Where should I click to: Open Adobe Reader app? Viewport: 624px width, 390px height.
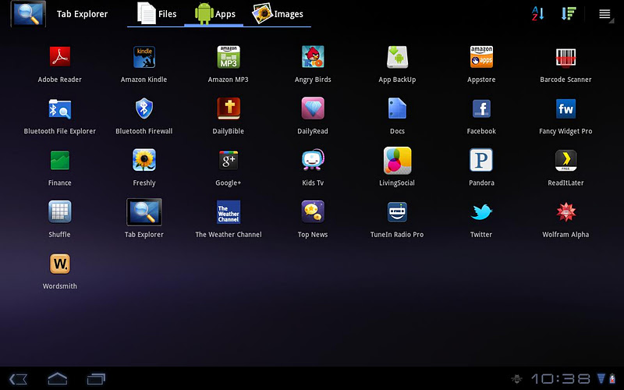(x=60, y=56)
